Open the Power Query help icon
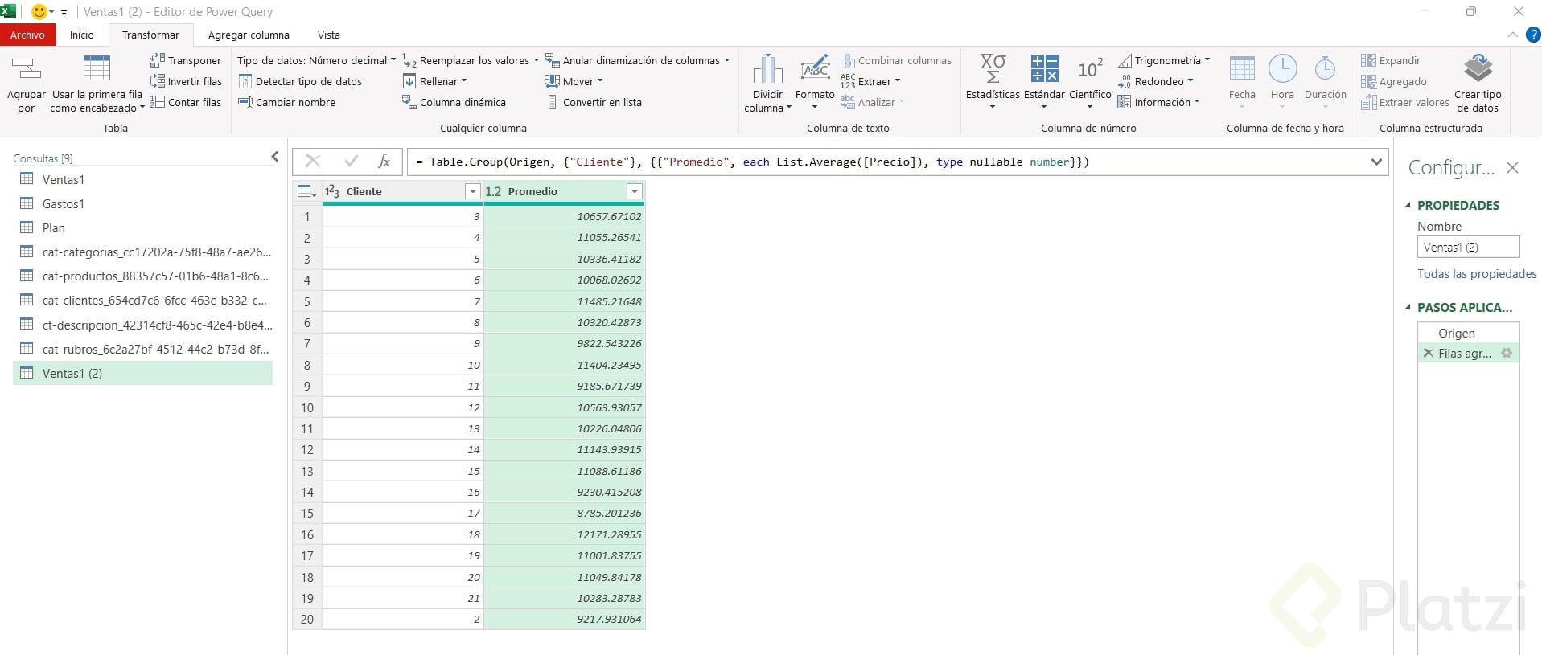This screenshot has height=655, width=1542. coord(1533,35)
